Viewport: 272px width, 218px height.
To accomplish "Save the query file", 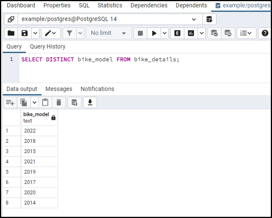I will pos(25,33).
